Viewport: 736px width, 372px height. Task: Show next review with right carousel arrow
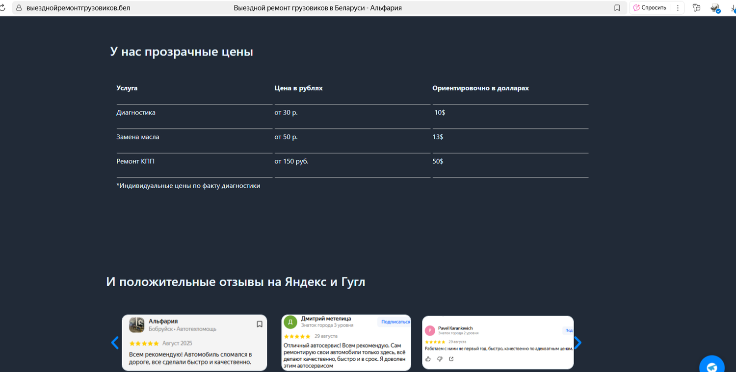[578, 343]
